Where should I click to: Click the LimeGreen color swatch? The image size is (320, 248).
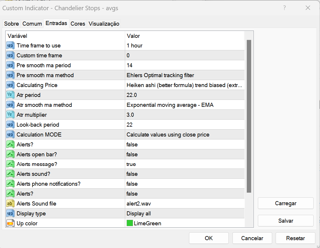click(x=130, y=224)
